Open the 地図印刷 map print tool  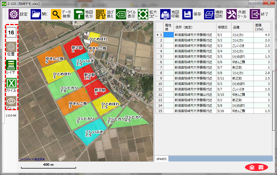click(166, 14)
